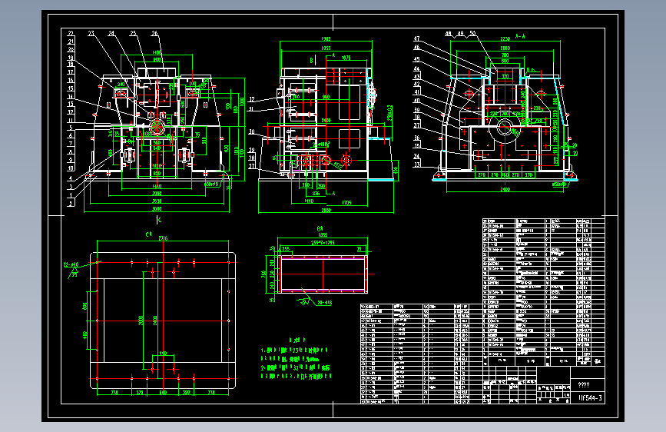Select balloon number 16 in left column
This screenshot has height=432, width=666.
point(71,80)
